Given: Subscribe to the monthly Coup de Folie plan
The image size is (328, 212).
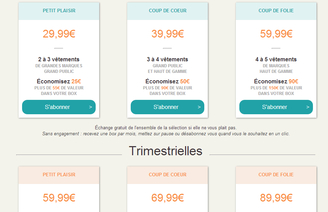Looking at the screenshot, I should (275, 107).
